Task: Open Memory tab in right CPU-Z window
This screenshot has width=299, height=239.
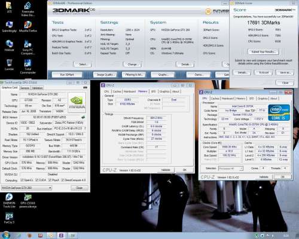Action: pyautogui.click(x=241, y=99)
